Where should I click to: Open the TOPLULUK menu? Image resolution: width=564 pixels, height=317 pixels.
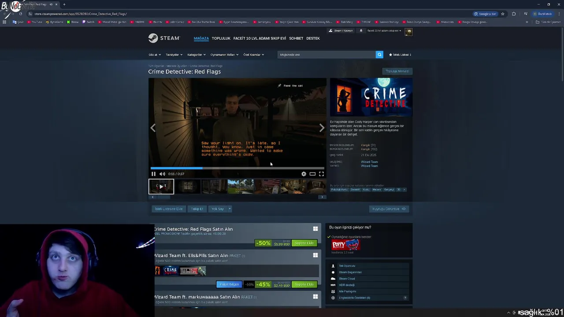221,38
